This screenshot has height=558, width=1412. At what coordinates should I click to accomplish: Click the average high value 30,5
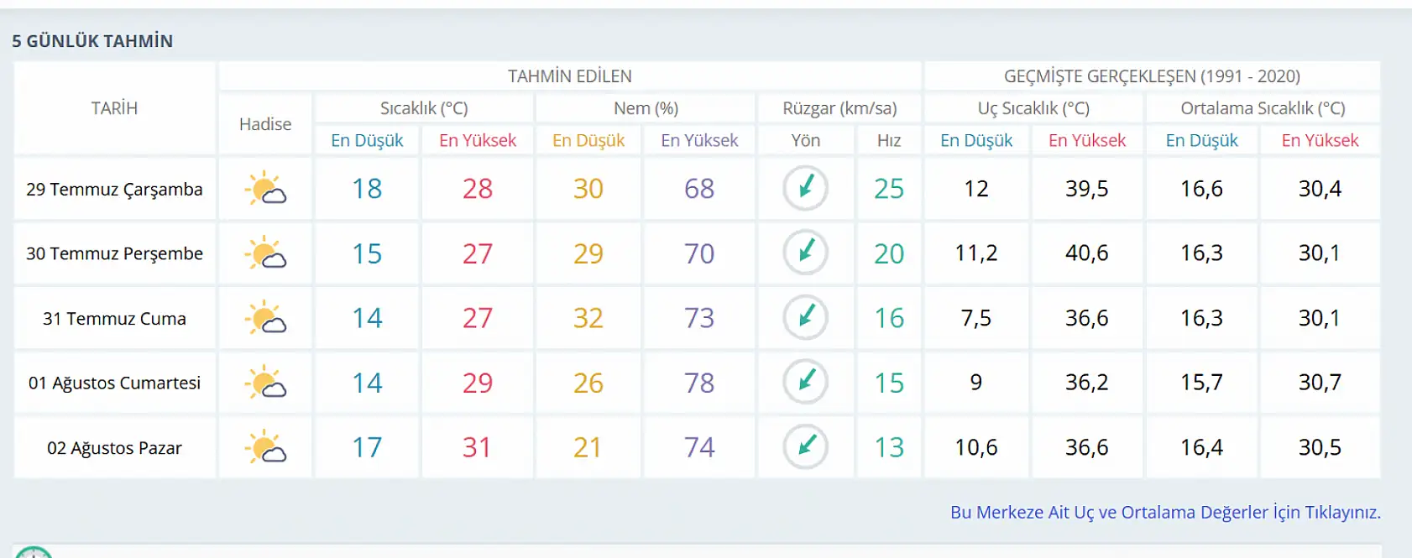point(1320,447)
